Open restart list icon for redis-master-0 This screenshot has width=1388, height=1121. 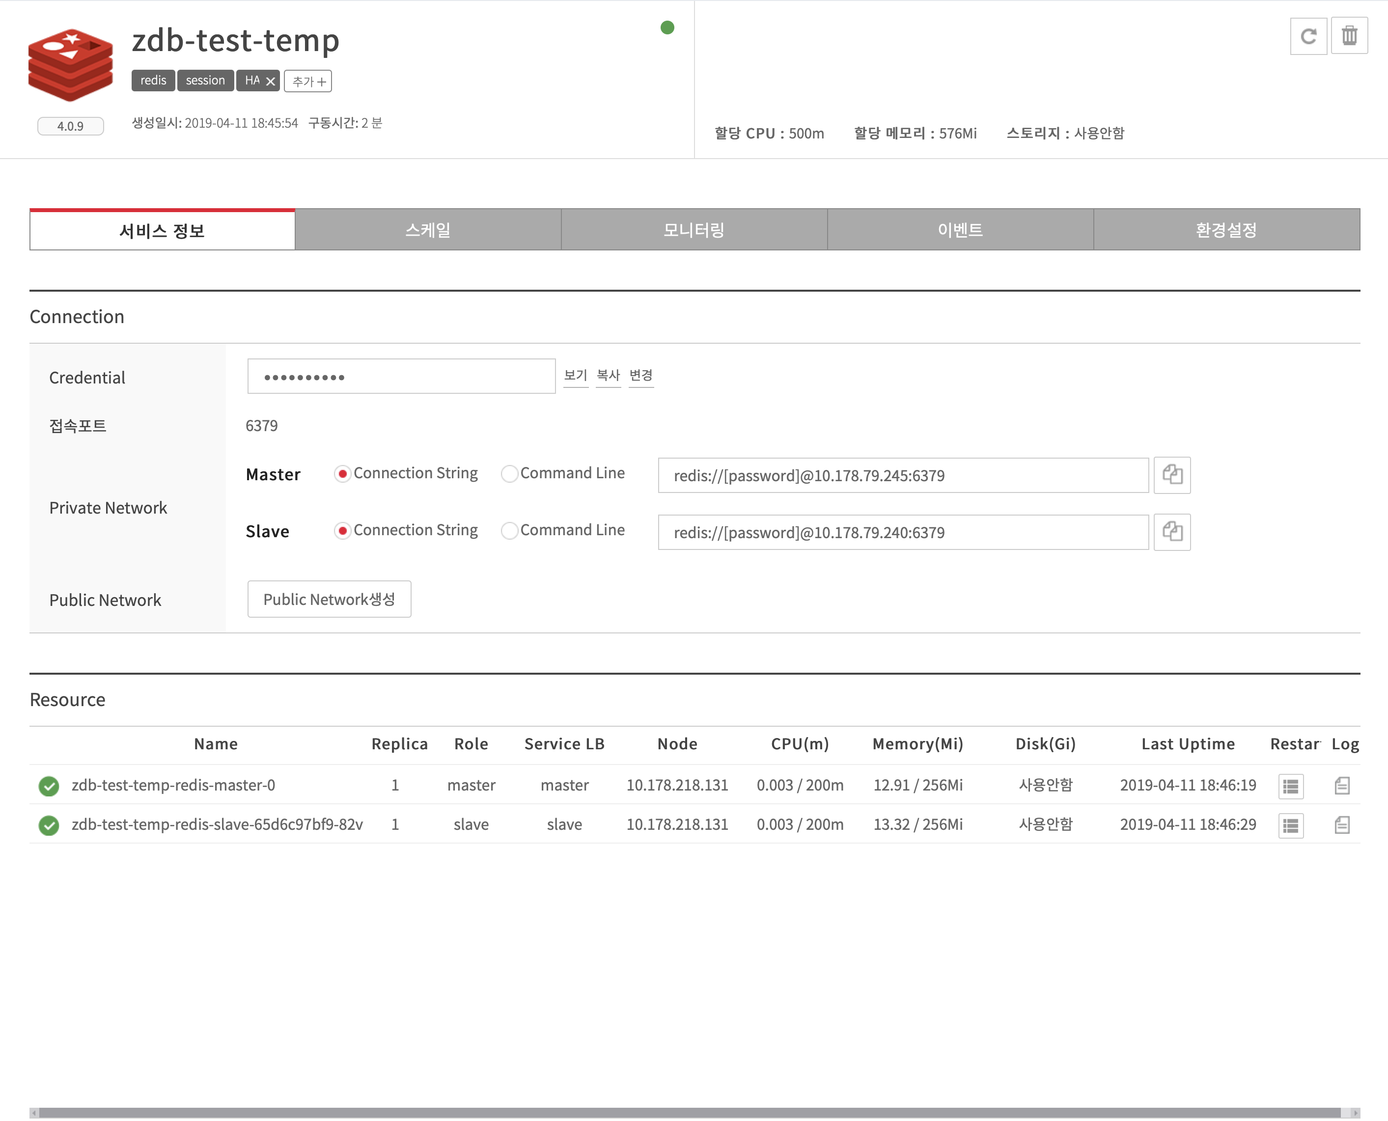click(x=1290, y=786)
